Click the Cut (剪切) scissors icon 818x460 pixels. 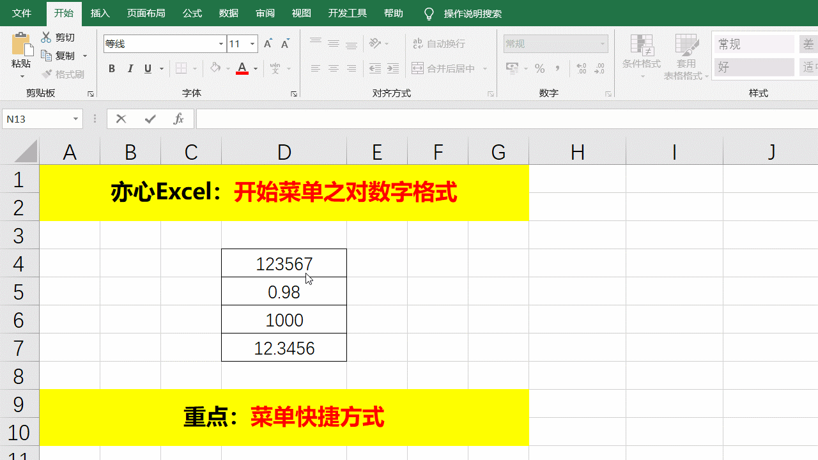[46, 37]
